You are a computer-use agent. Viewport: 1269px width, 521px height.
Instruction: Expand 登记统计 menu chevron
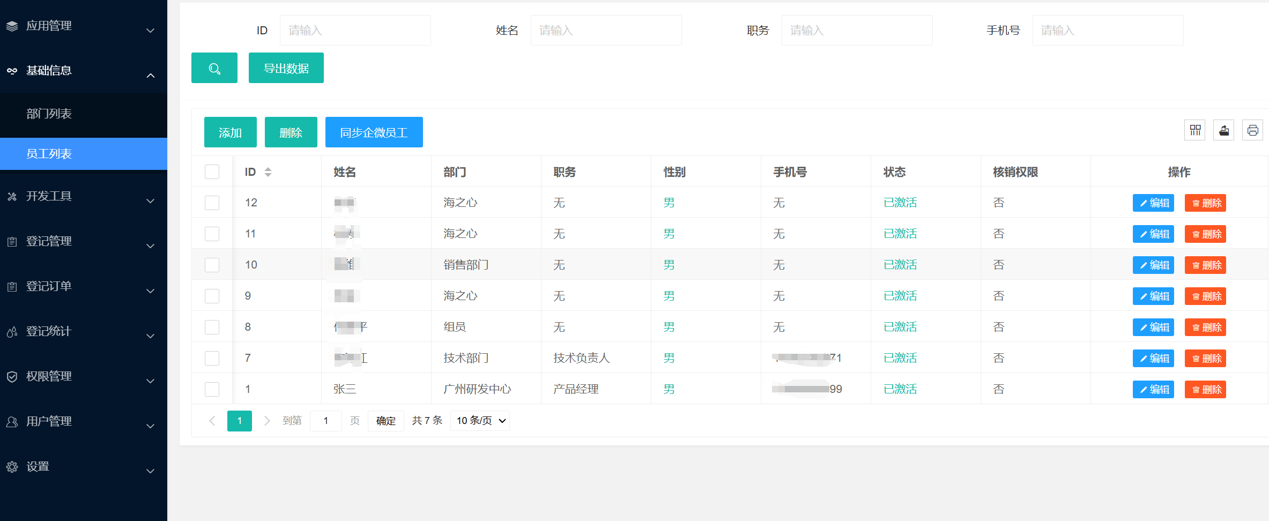pos(151,336)
